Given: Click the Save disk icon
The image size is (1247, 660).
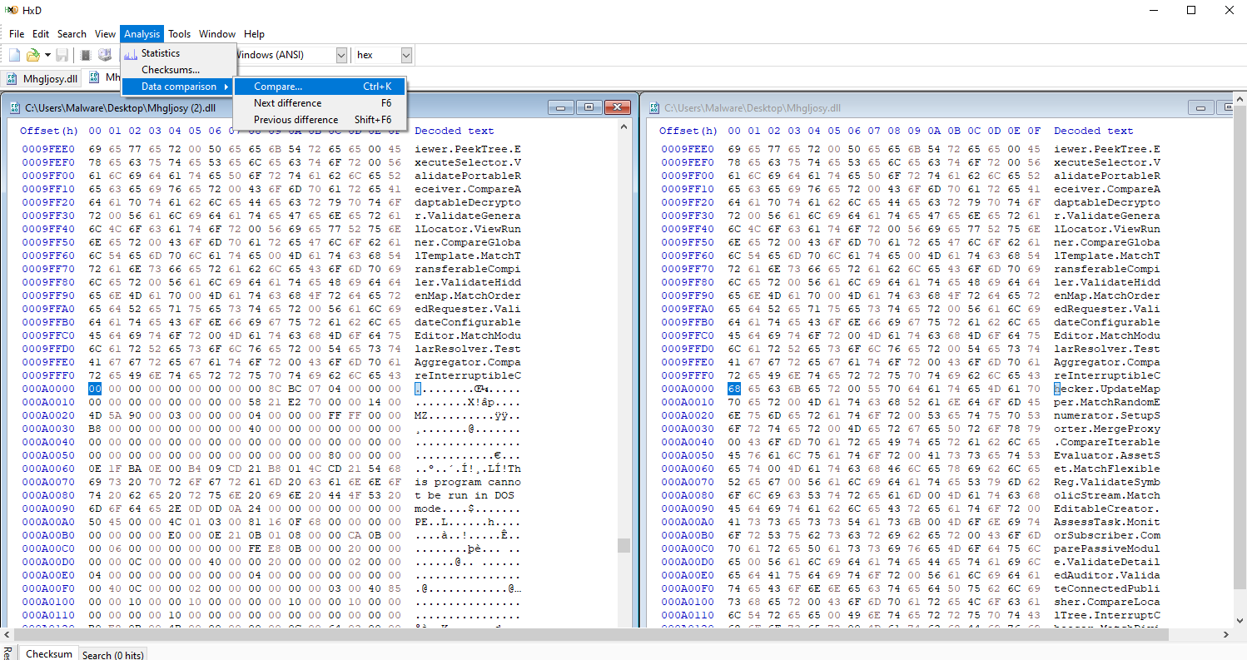Looking at the screenshot, I should (62, 55).
